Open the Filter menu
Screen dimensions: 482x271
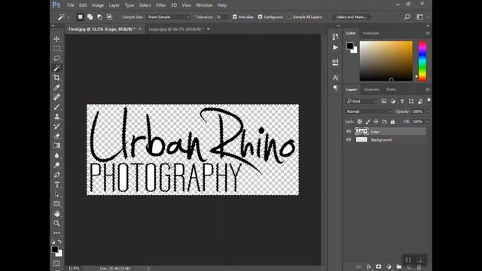(x=160, y=5)
